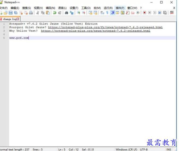Redo the edit using the toolbar icon
This screenshot has width=179, height=151.
click(60, 13)
